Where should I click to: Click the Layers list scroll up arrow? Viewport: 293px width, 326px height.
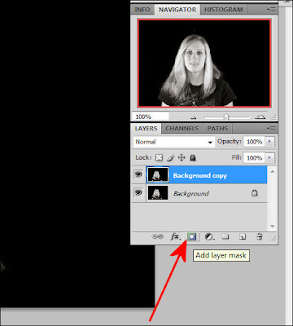273,172
